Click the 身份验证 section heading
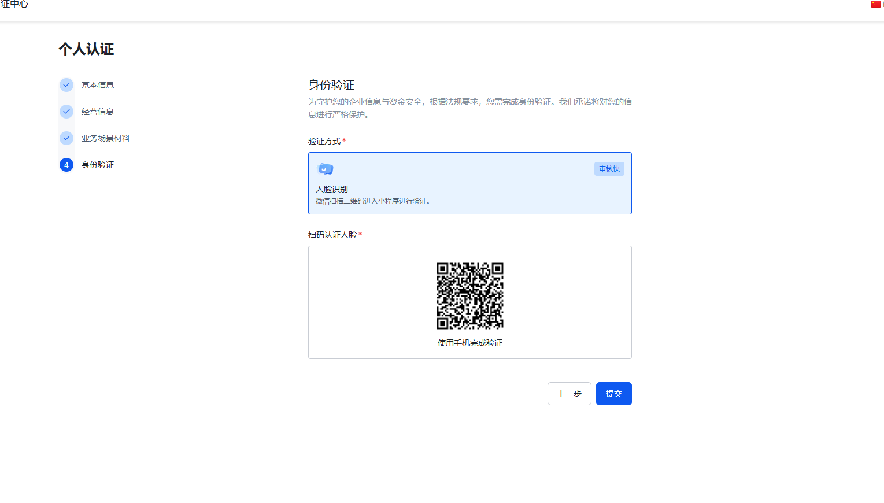 tap(331, 85)
